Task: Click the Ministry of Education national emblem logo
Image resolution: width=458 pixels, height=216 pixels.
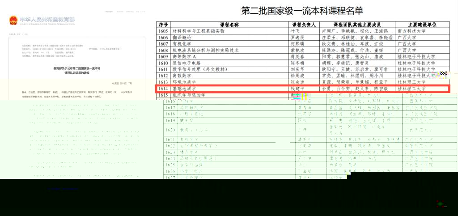Action: pos(13,20)
